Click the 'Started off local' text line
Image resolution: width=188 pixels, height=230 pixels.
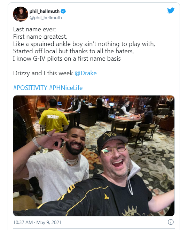(x=73, y=51)
